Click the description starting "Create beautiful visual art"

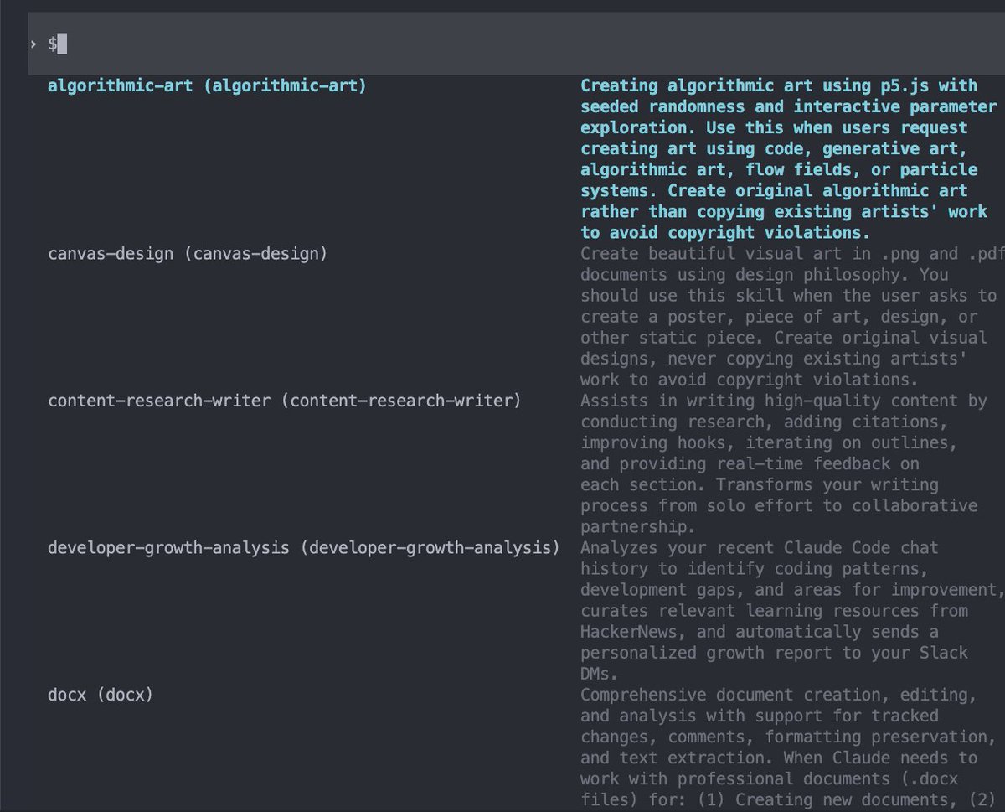click(x=792, y=317)
